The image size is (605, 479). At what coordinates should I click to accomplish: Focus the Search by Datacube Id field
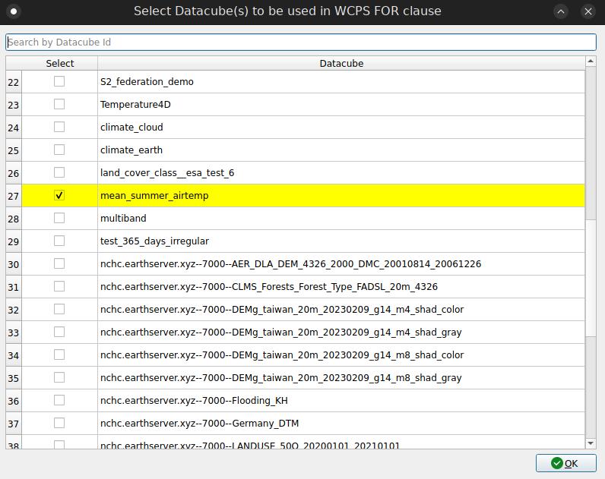point(301,42)
